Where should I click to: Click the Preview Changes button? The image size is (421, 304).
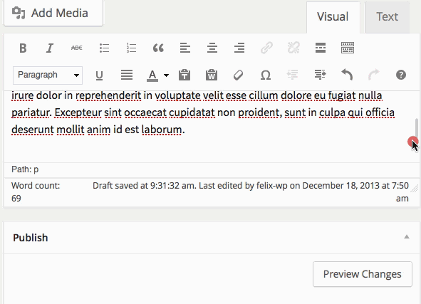point(363,274)
